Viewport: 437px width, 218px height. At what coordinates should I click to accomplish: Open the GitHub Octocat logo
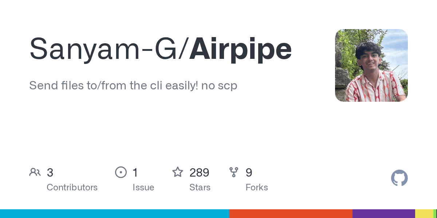point(399,178)
